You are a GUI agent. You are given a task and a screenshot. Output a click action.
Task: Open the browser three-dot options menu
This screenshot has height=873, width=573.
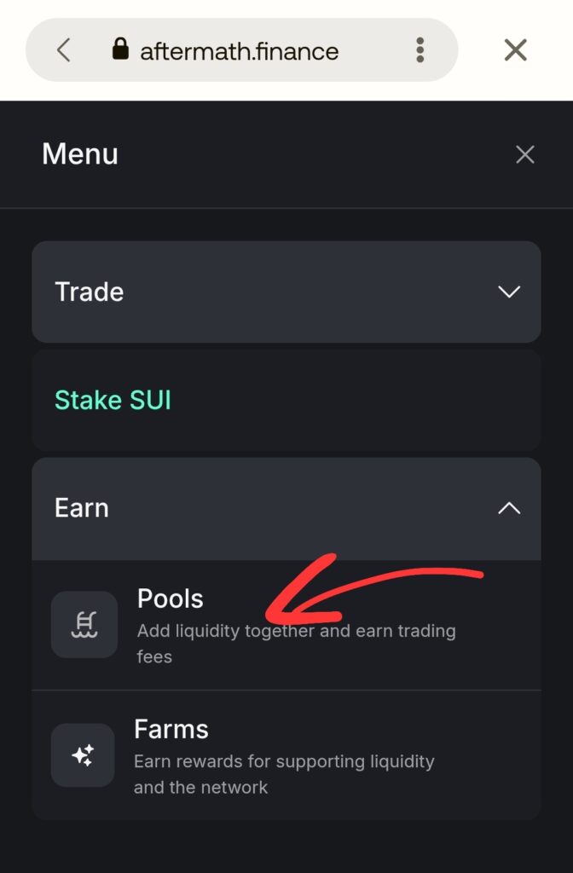pyautogui.click(x=420, y=49)
